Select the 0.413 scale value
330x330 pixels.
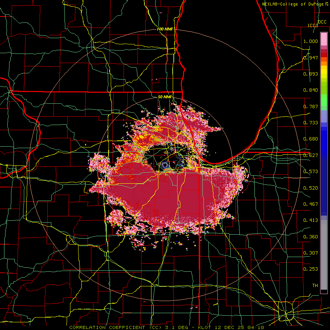coord(311,220)
